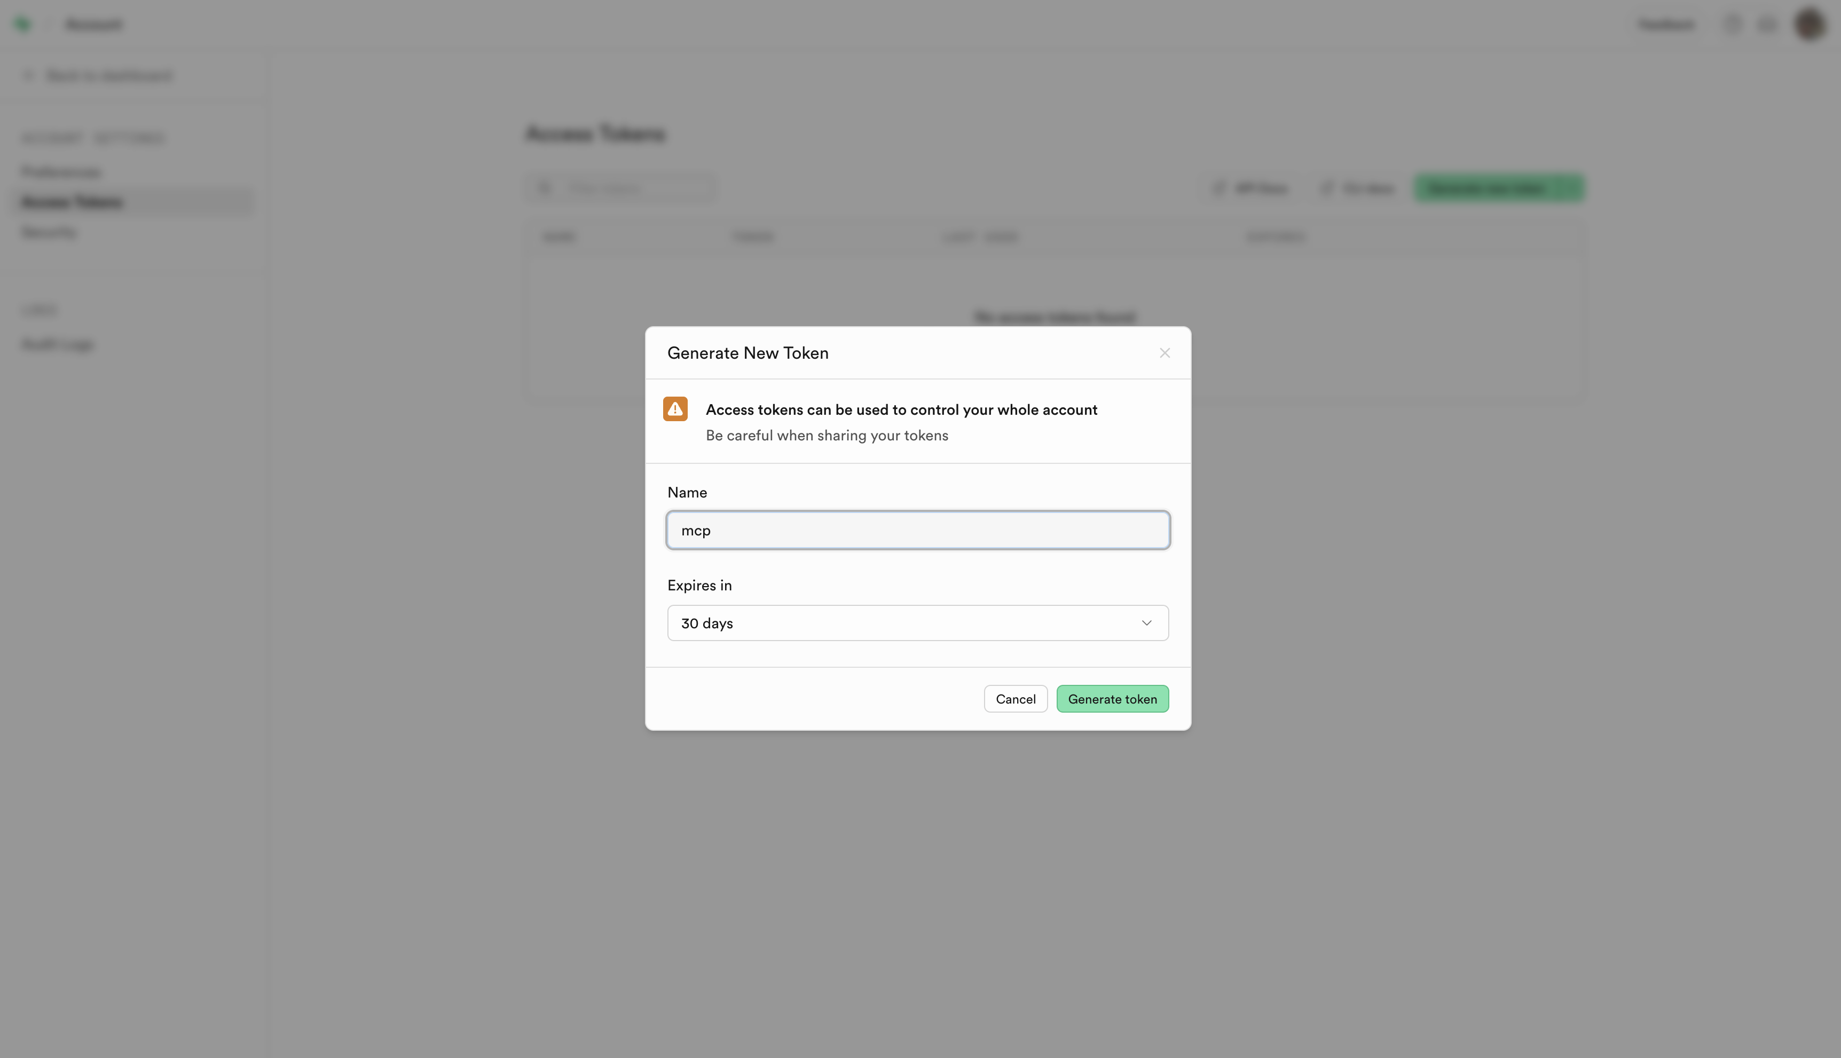Image resolution: width=1841 pixels, height=1058 pixels.
Task: Click the back arrow beside Back to dashboard
Action: click(29, 75)
